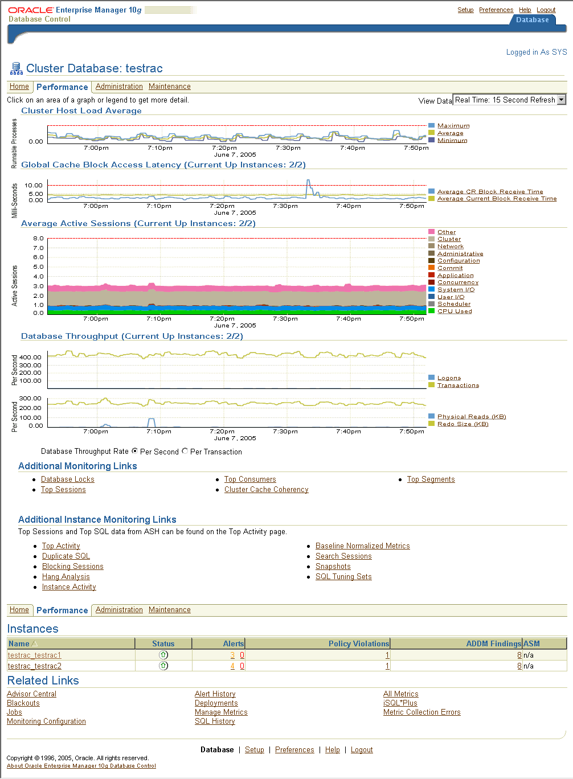Click the testrac_testrac2 up status icon
Screen dimensions: 573x779
click(163, 666)
